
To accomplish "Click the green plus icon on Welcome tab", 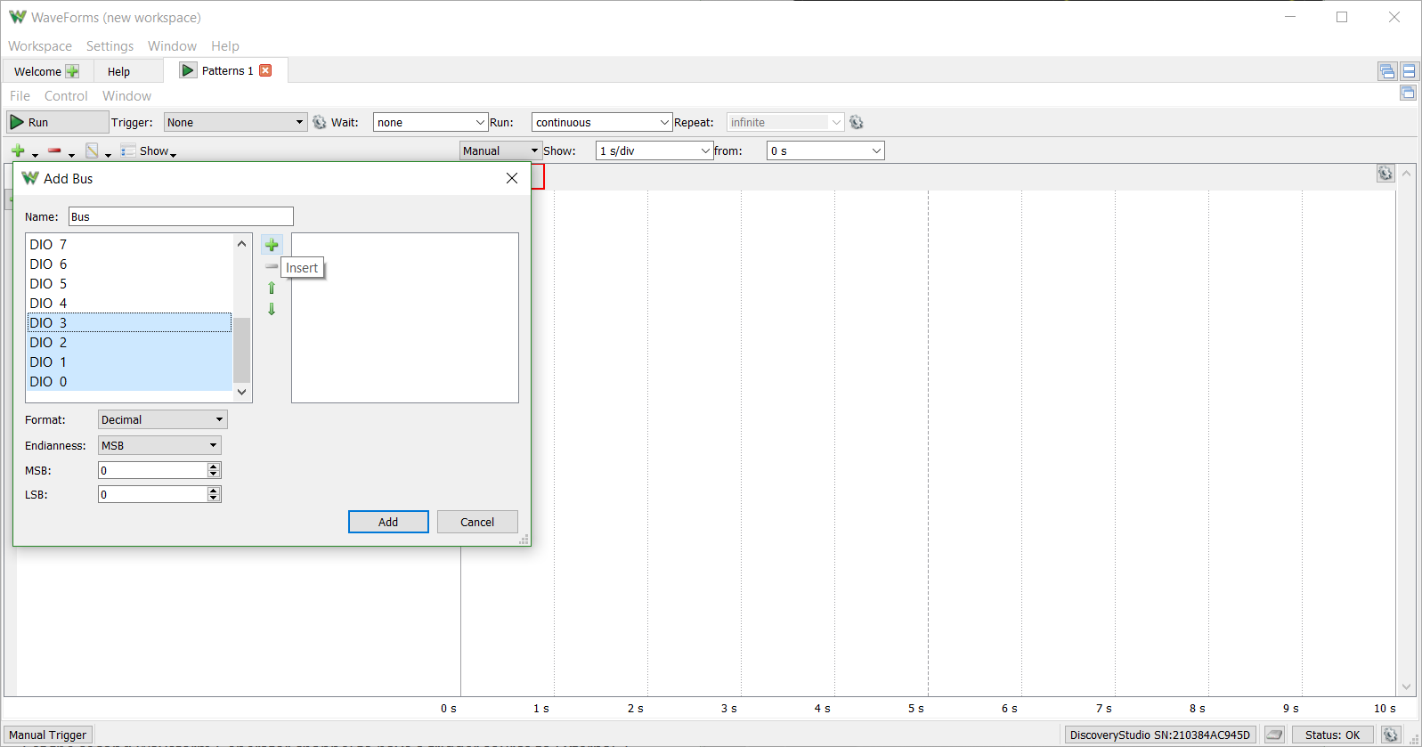I will (x=72, y=71).
